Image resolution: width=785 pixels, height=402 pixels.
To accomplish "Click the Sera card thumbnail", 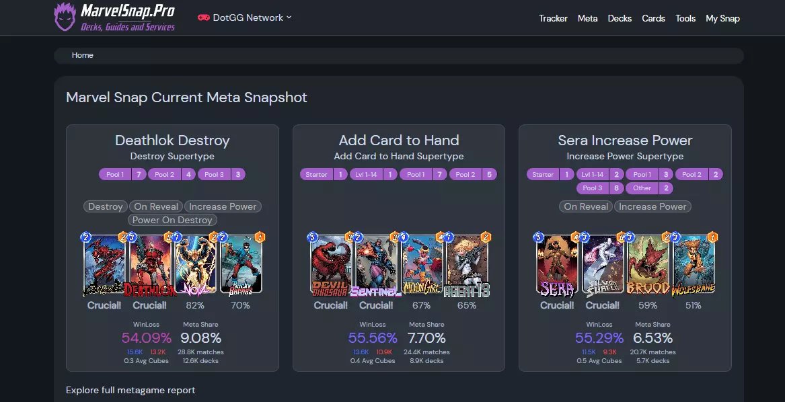I will [x=558, y=266].
